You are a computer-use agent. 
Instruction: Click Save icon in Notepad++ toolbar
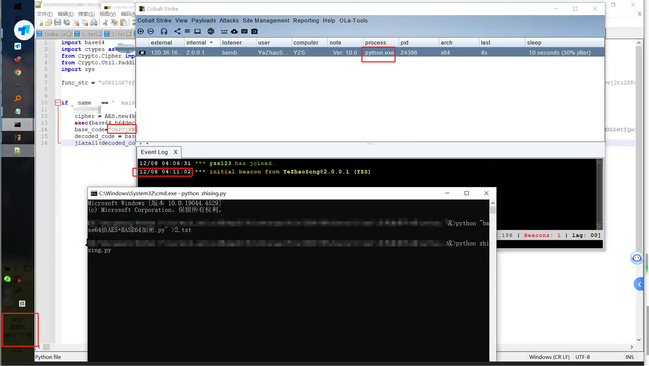[57, 23]
